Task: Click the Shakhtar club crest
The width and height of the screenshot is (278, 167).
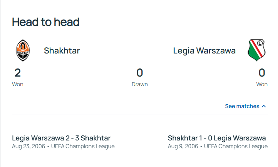Action: click(22, 50)
